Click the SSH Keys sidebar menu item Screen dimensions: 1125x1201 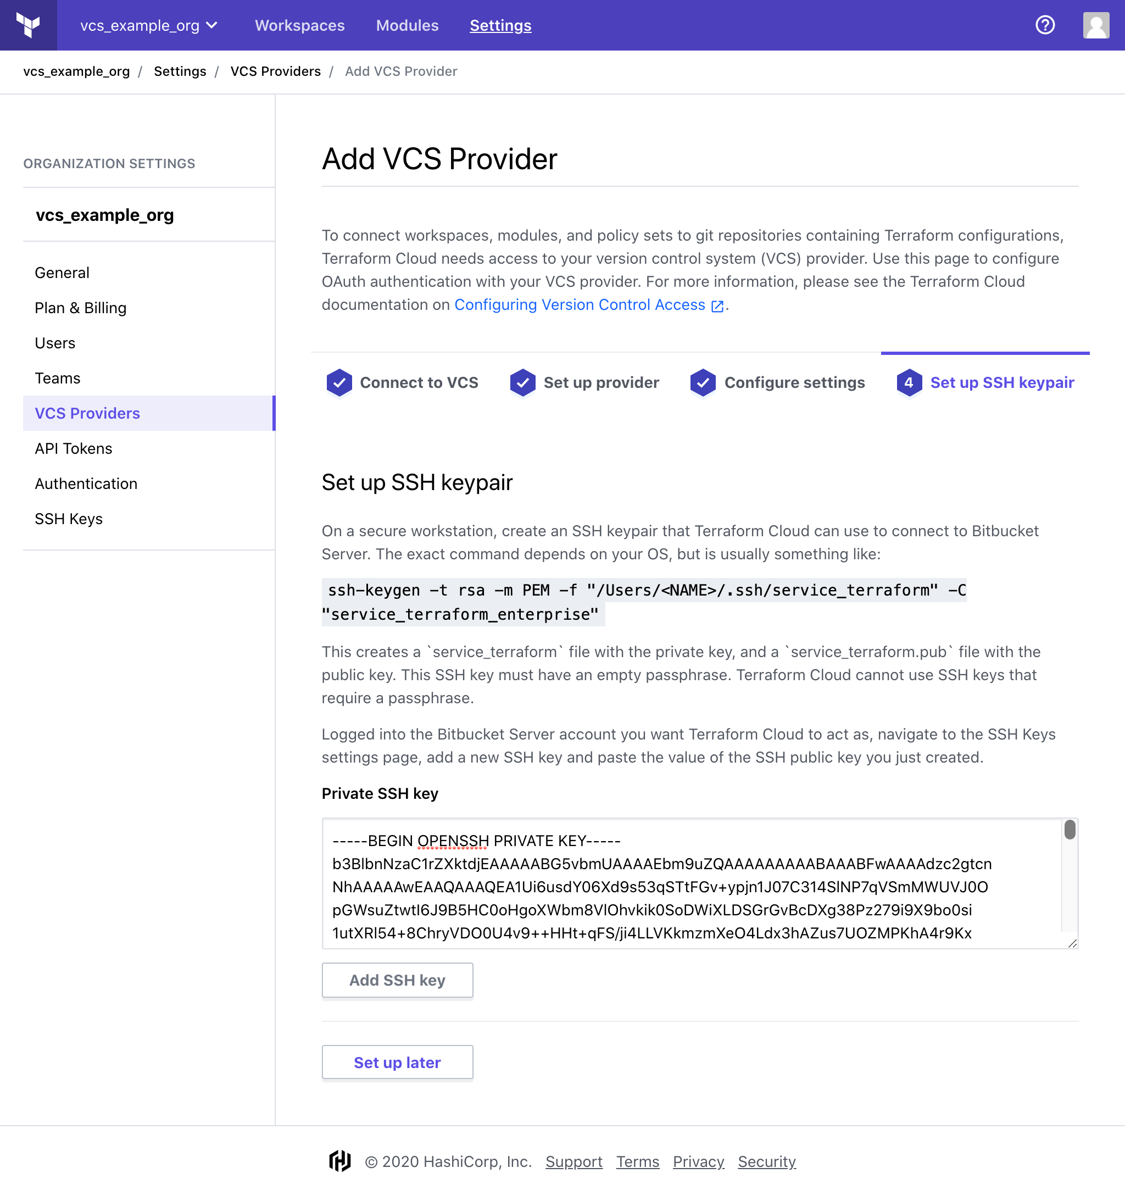coord(69,518)
